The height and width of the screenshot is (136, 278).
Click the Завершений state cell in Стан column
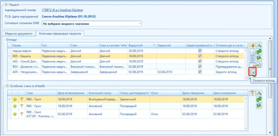pyautogui.click(x=84, y=72)
